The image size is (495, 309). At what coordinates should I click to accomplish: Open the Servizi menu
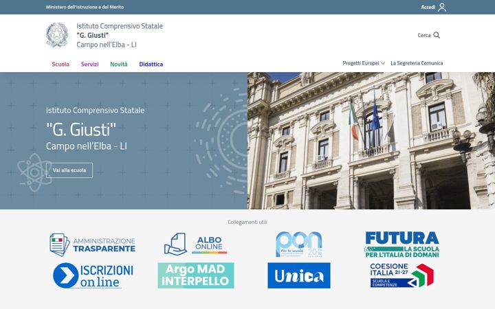pos(89,65)
